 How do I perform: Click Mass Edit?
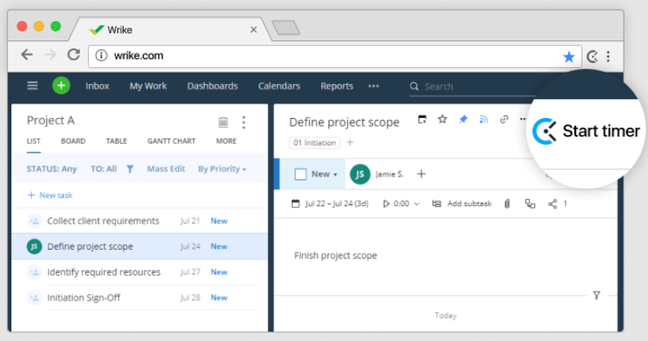[166, 169]
